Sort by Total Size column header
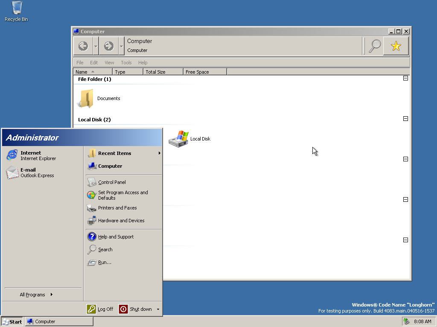This screenshot has width=437, height=327. click(x=163, y=72)
